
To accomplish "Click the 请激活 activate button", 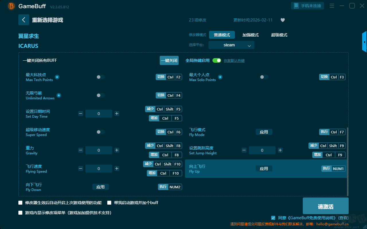I will coord(326,206).
